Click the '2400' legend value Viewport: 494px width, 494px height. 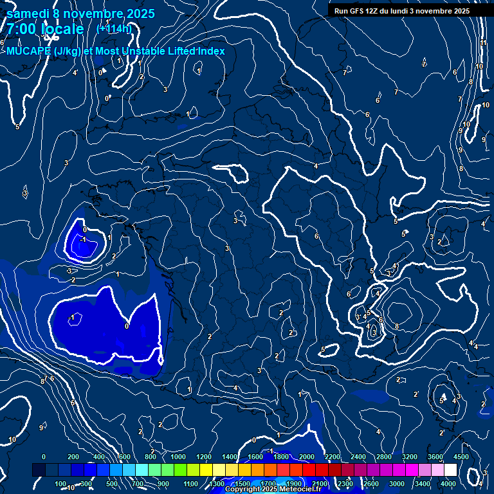coord(358,457)
